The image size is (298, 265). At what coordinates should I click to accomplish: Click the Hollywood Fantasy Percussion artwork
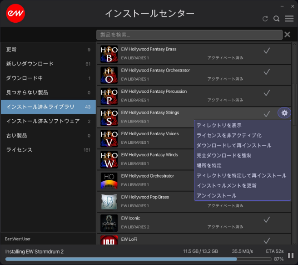pyautogui.click(x=109, y=97)
